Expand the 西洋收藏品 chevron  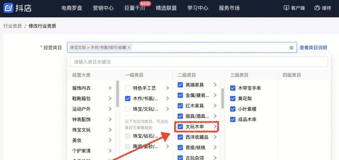[x=215, y=137]
